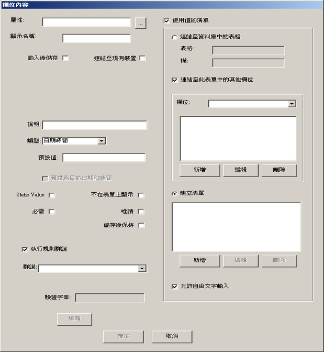Click 刪除 button under the 欄位 list
Screen dimensions: 324x352
pyautogui.click(x=280, y=170)
